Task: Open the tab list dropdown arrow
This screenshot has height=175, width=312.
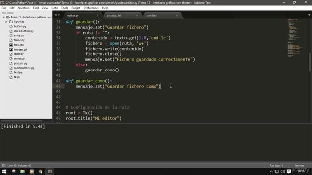Action: click(x=309, y=15)
